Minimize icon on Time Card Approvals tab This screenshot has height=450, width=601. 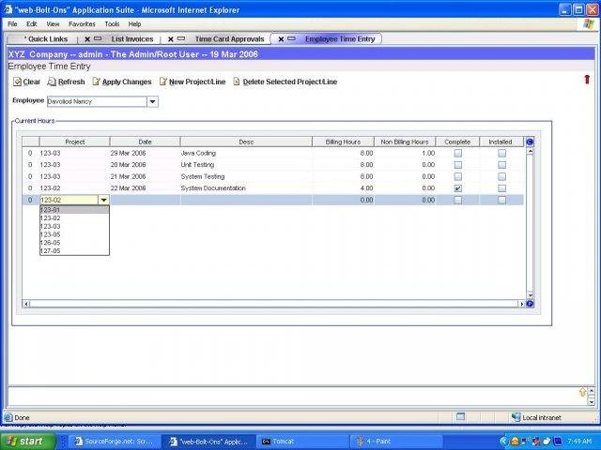(181, 38)
